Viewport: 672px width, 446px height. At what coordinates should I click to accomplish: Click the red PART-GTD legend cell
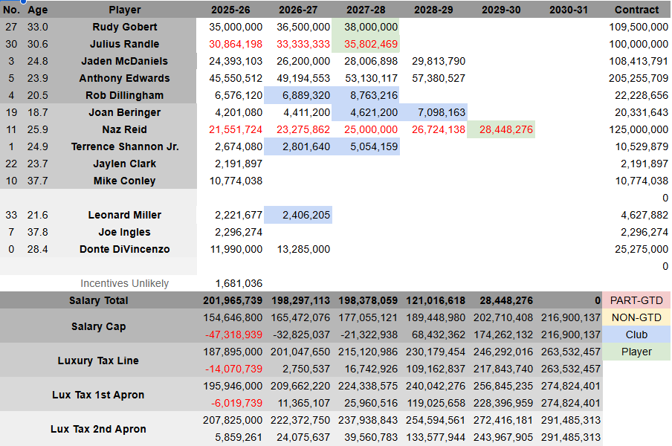coord(636,300)
